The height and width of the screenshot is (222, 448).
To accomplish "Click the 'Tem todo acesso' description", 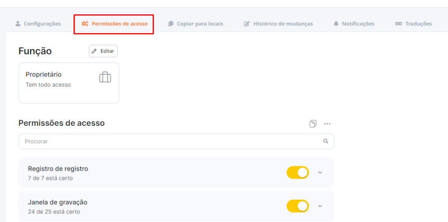I will click(x=48, y=85).
